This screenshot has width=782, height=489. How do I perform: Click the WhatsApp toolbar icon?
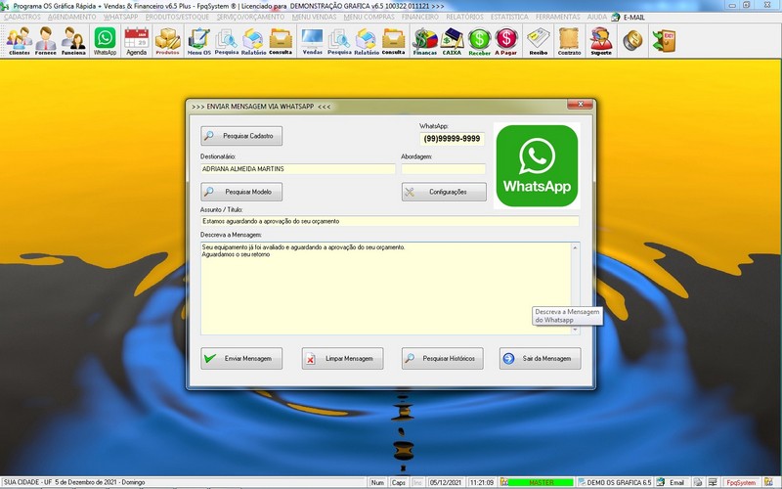click(105, 41)
